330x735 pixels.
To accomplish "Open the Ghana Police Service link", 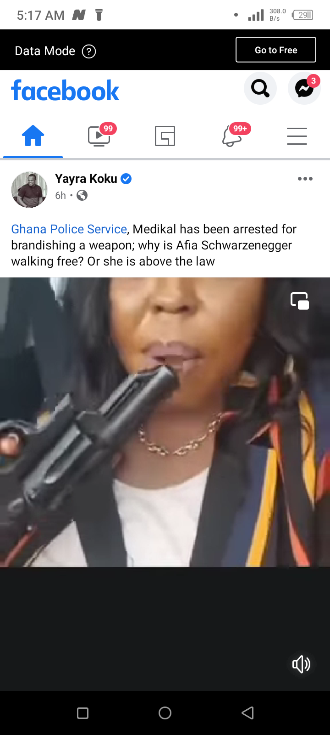I will (69, 229).
